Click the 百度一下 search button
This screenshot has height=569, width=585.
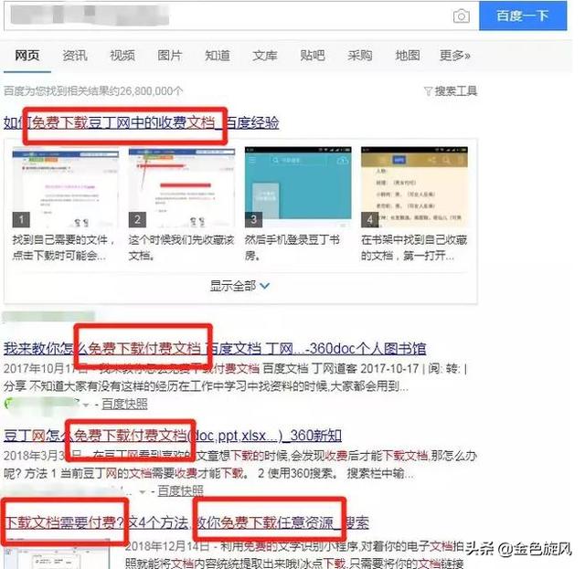point(522,16)
